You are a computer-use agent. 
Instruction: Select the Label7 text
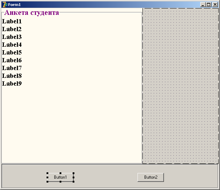click(12, 68)
